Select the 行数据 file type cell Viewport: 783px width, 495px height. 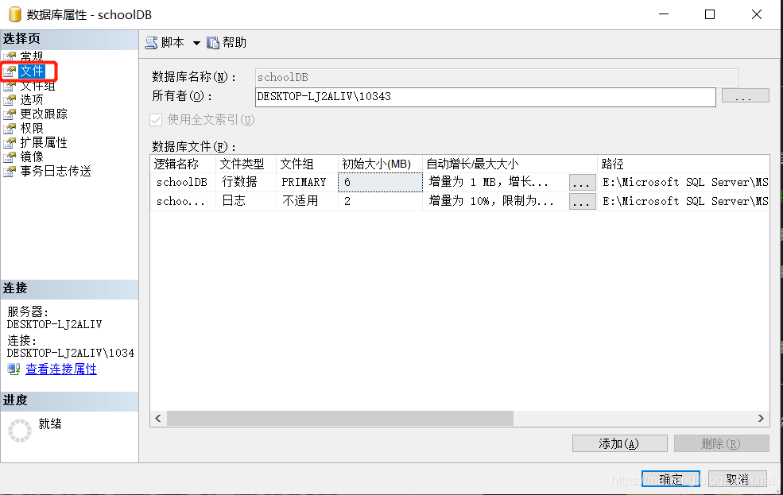(246, 182)
